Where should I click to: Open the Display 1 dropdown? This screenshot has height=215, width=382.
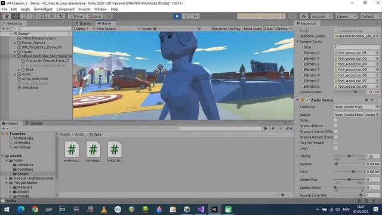coord(84,29)
